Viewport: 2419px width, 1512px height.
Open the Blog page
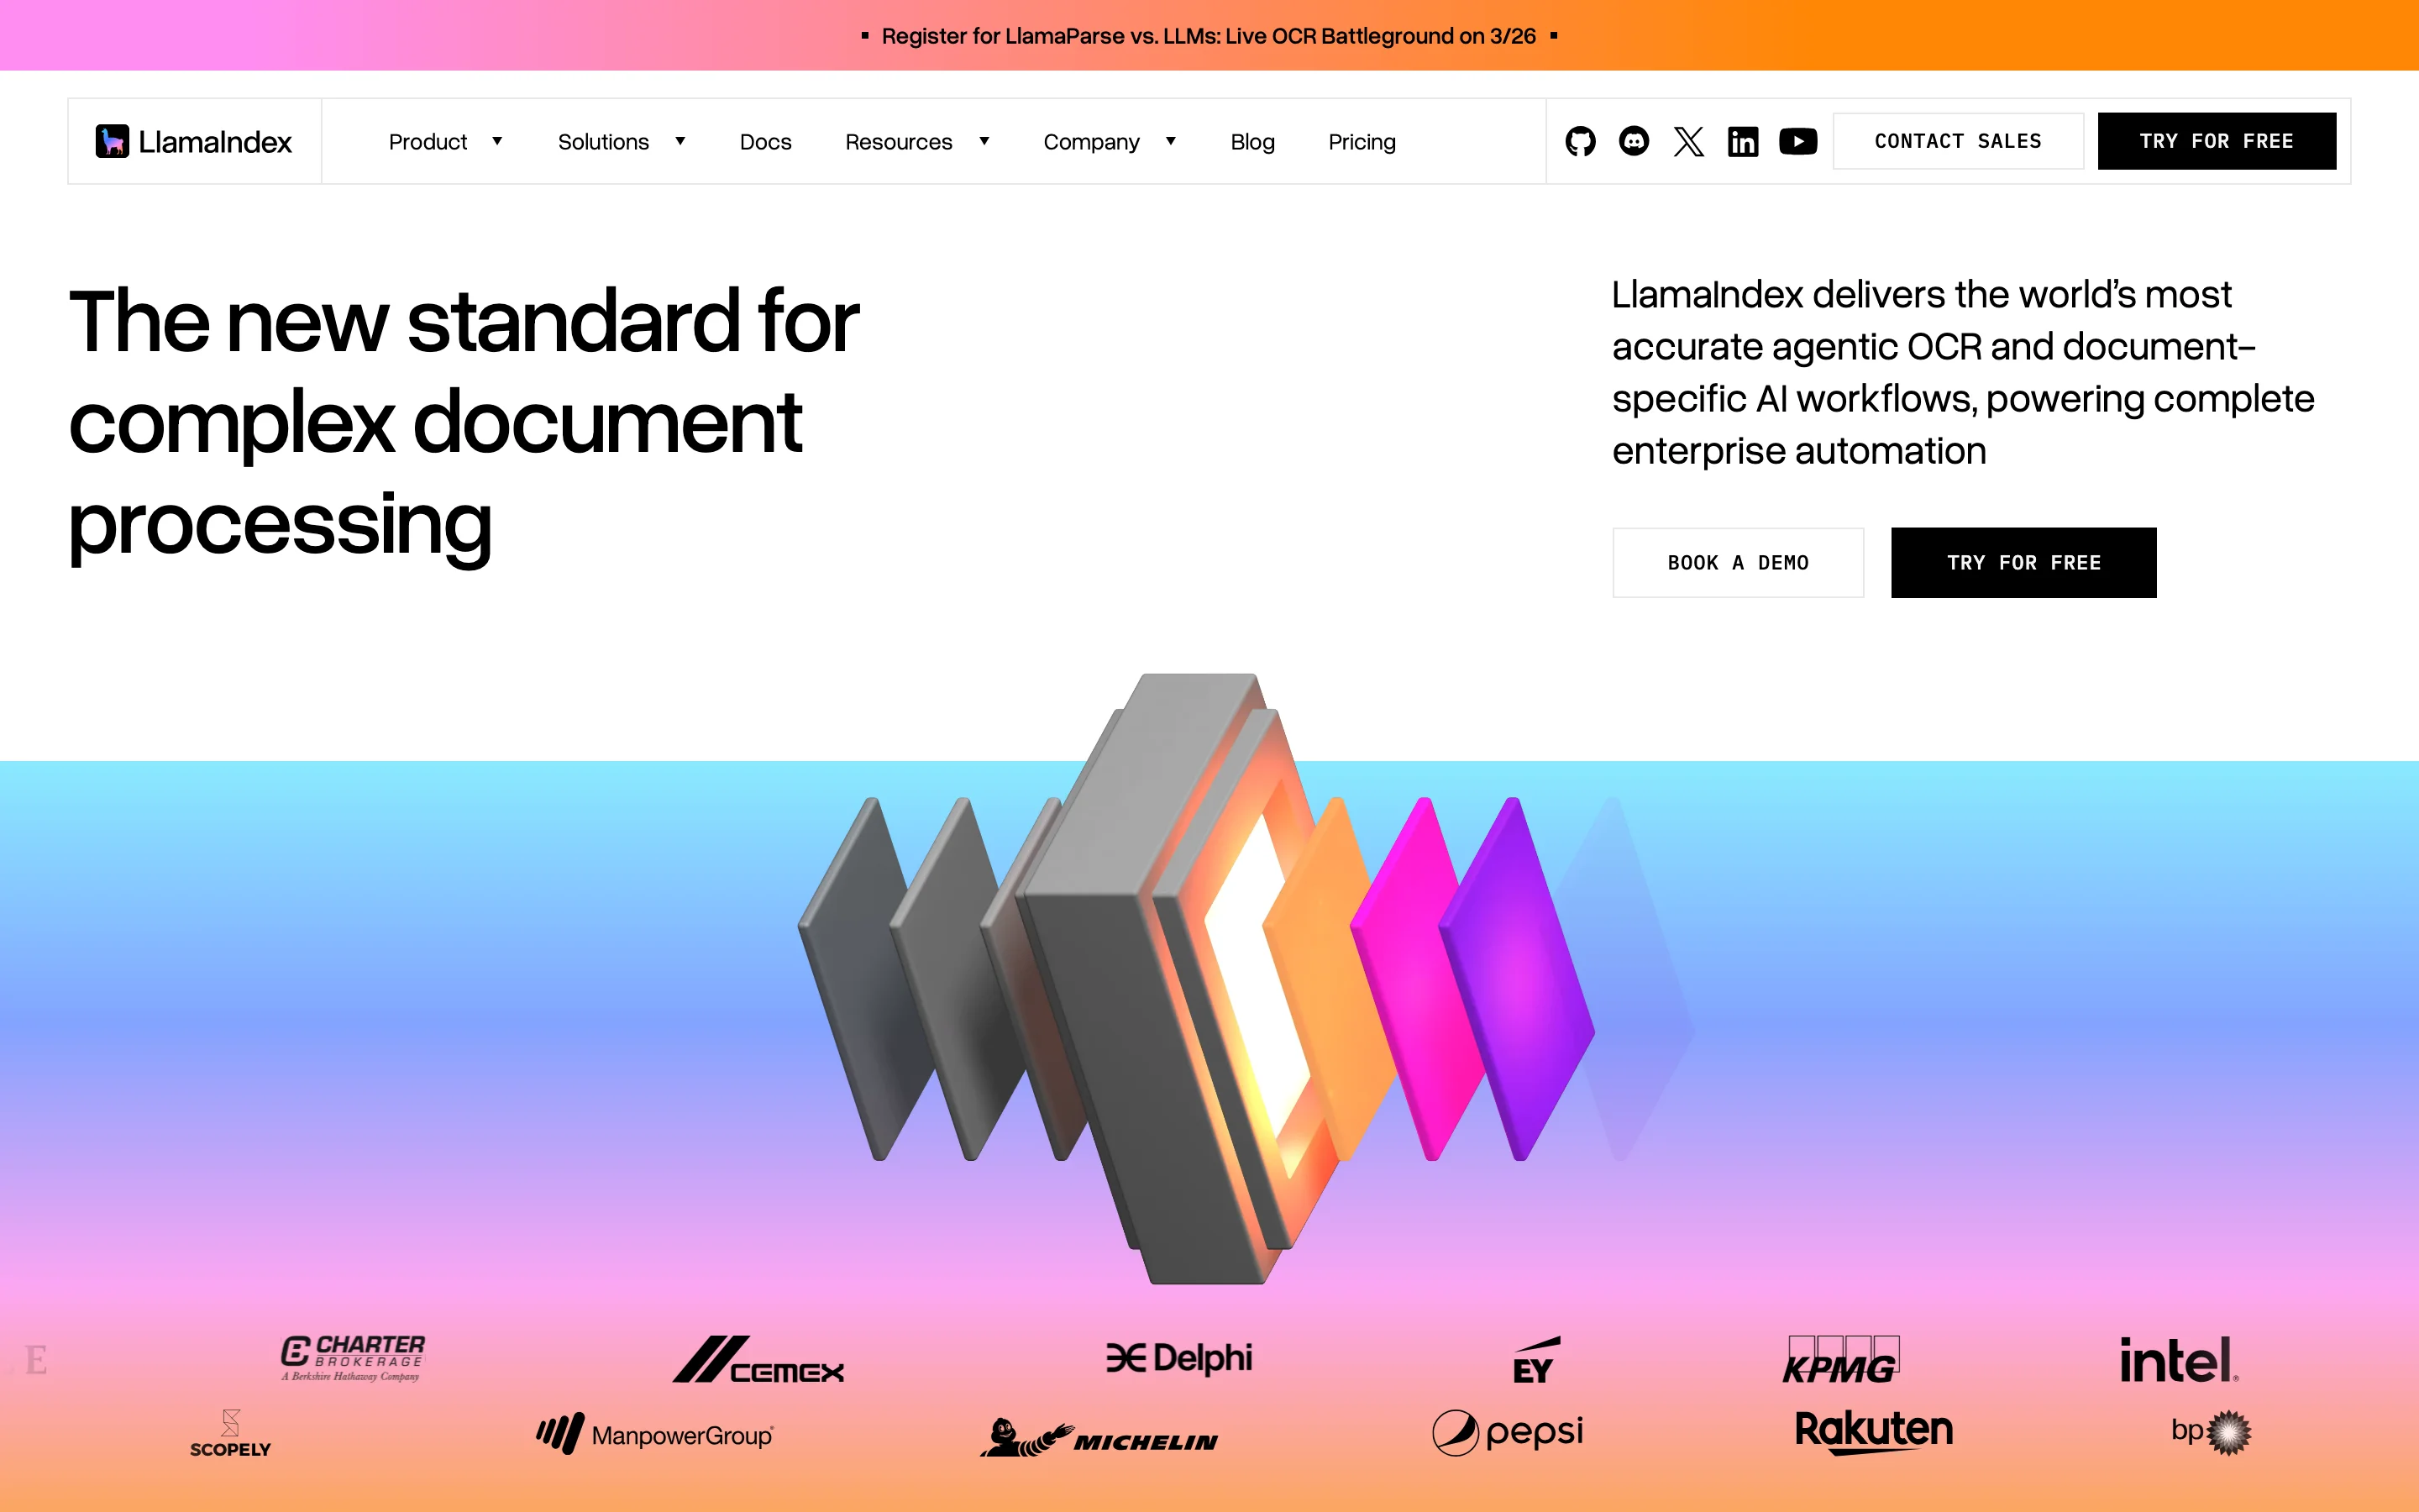click(1251, 141)
